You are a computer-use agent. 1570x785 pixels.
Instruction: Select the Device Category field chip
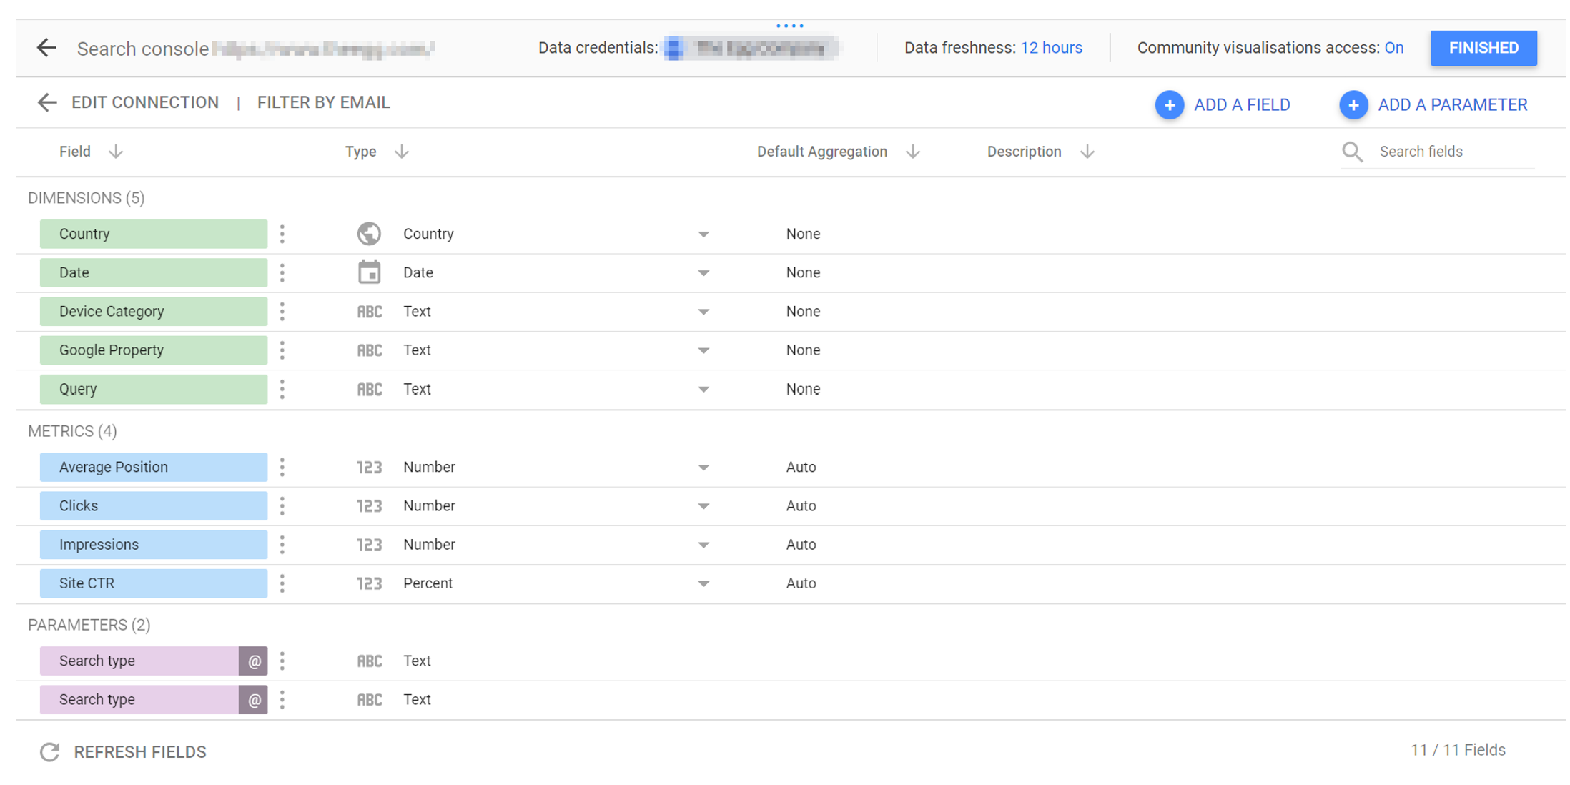pos(153,311)
